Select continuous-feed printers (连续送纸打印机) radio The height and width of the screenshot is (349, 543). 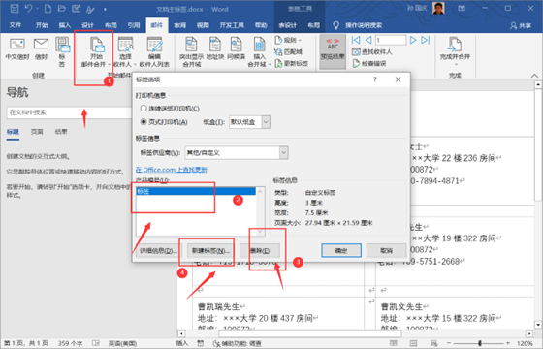click(x=144, y=108)
